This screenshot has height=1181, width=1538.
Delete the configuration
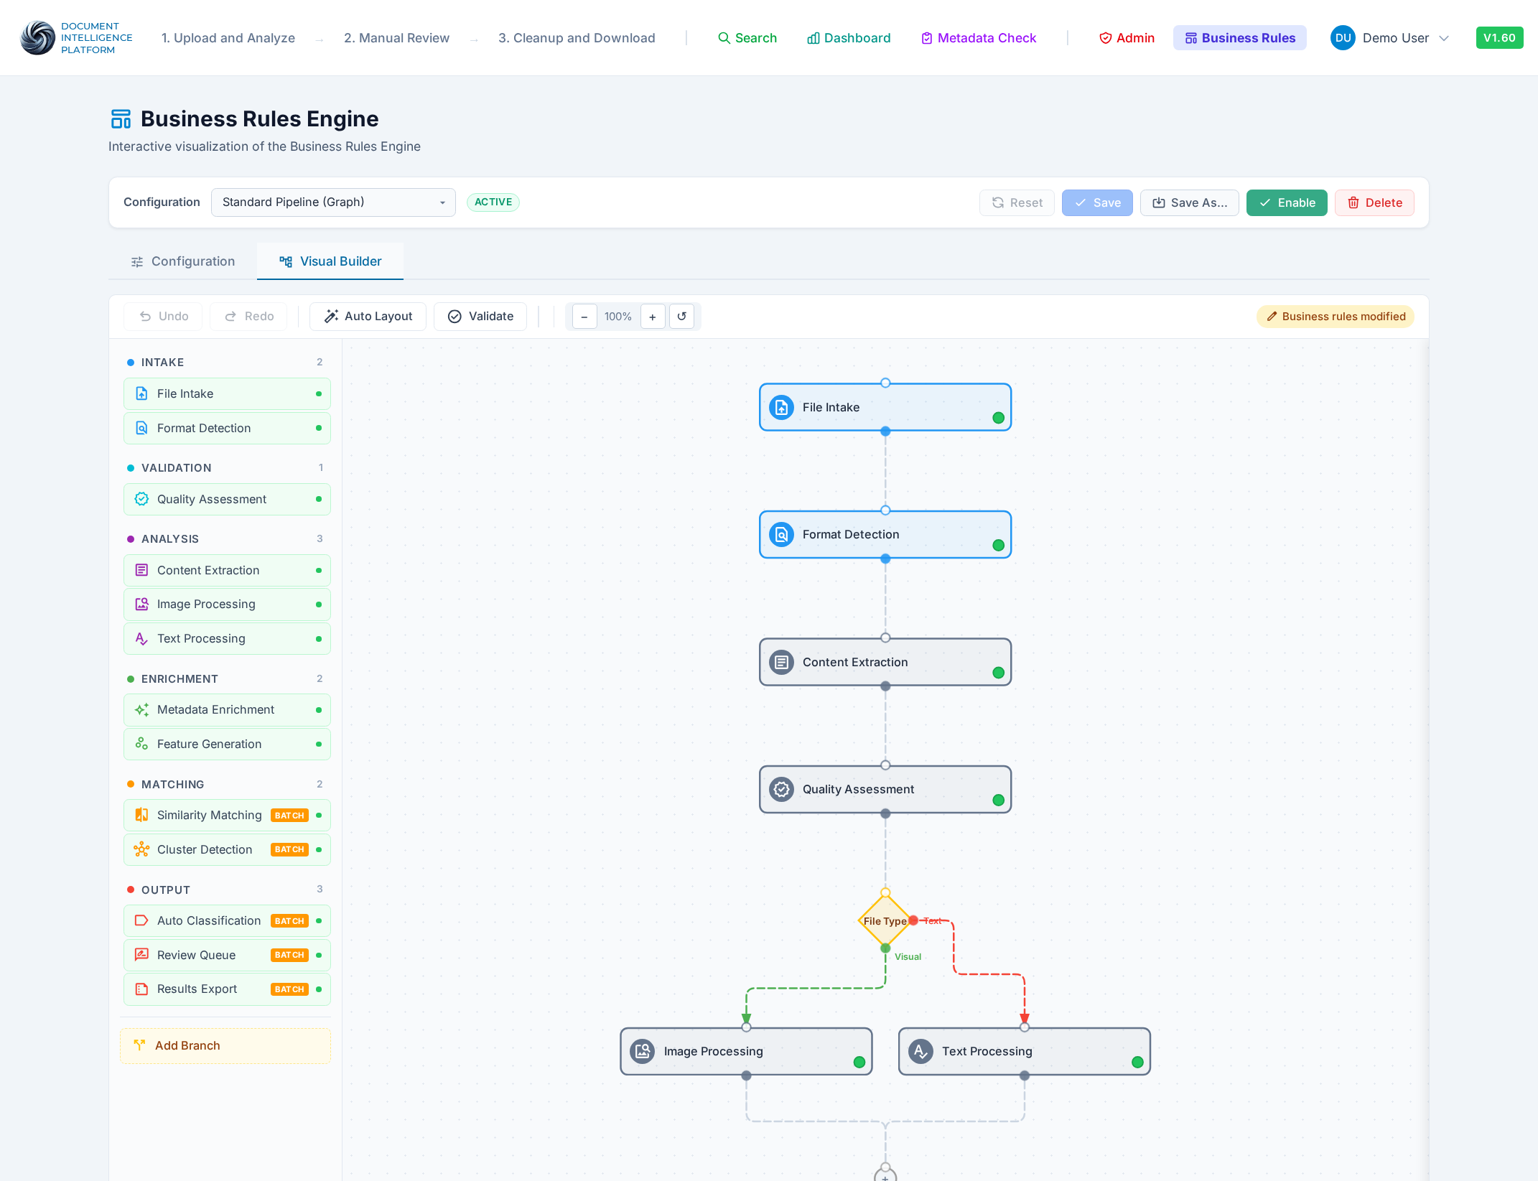(x=1374, y=202)
